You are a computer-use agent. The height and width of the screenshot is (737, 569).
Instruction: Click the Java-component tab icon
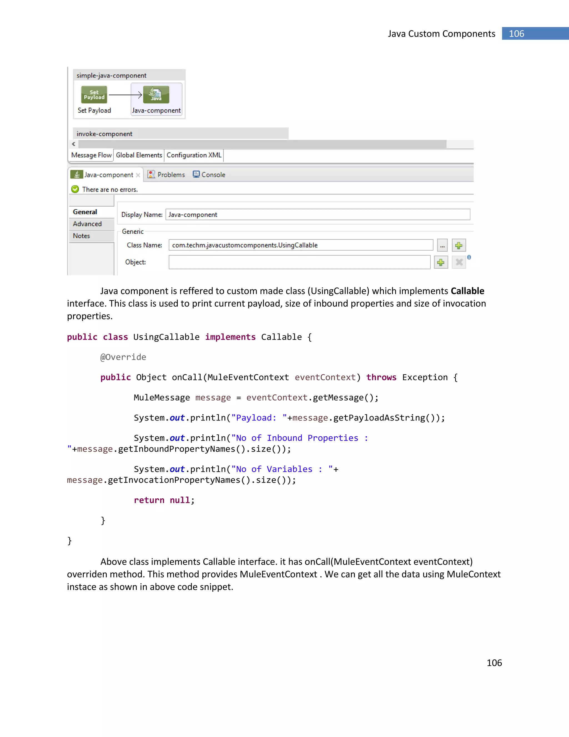click(x=76, y=174)
